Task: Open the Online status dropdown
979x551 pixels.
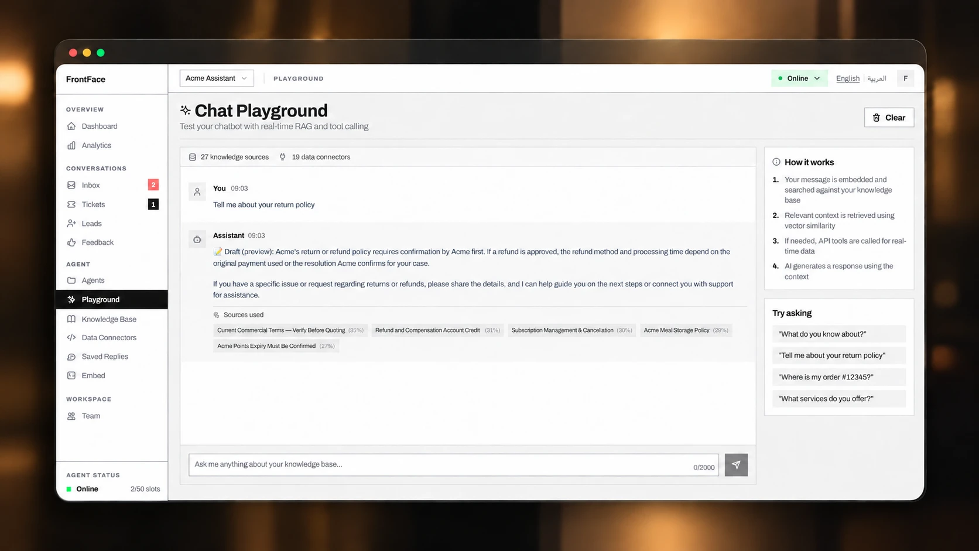Action: [x=799, y=78]
